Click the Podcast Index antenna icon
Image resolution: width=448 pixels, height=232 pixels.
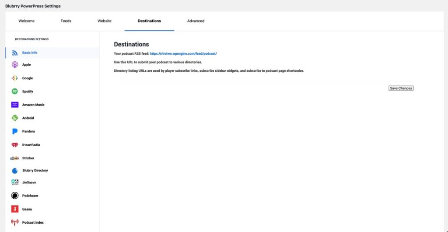(x=15, y=222)
